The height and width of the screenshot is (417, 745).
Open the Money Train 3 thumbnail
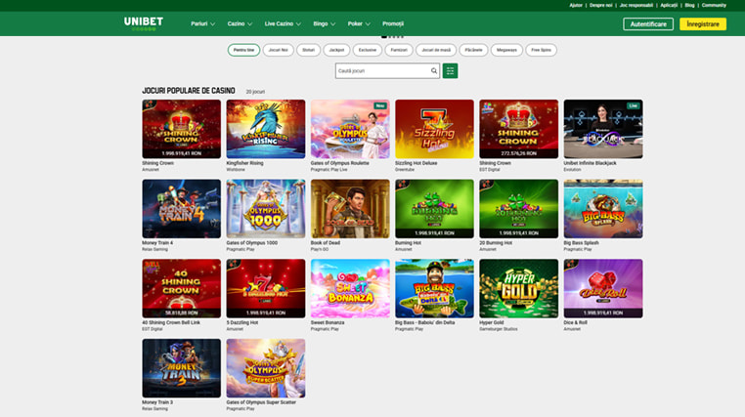pyautogui.click(x=182, y=368)
